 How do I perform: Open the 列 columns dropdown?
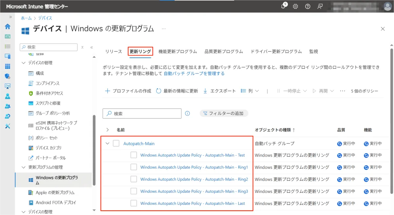(250, 91)
